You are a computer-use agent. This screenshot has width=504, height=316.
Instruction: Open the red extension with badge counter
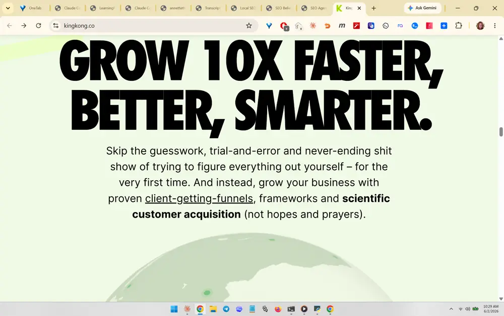coord(284,26)
